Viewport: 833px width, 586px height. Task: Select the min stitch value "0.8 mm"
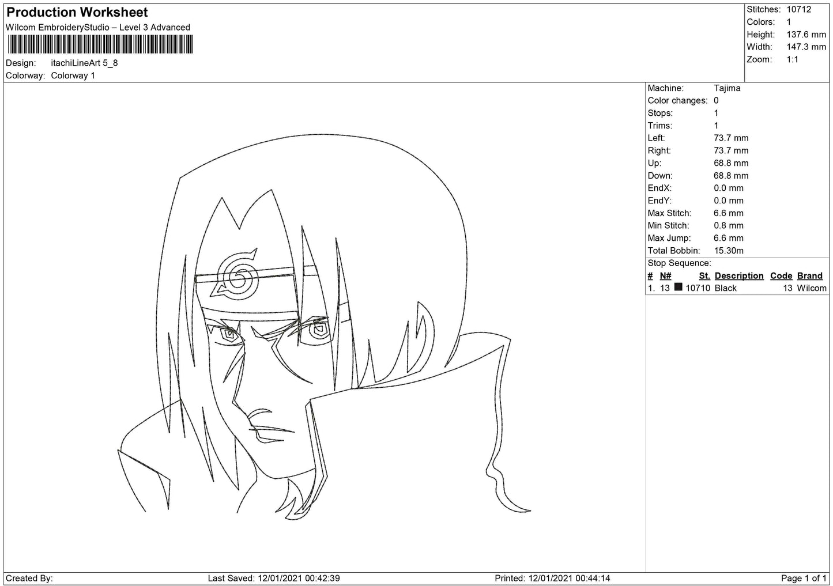pos(729,226)
